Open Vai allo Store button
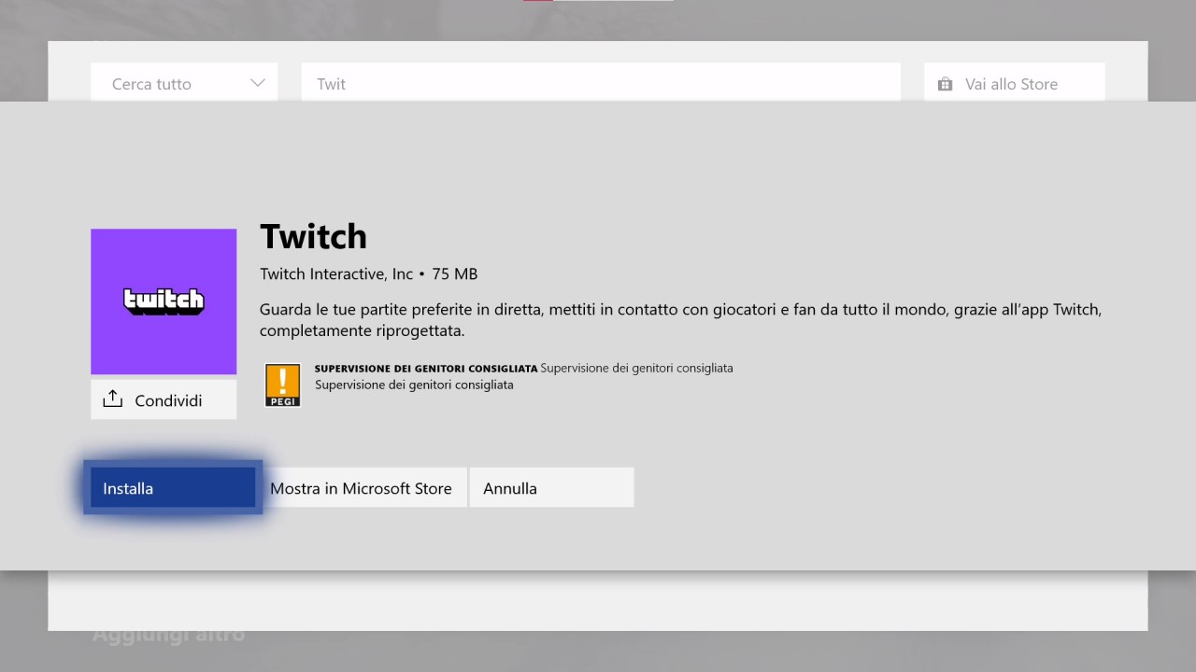 1014,82
